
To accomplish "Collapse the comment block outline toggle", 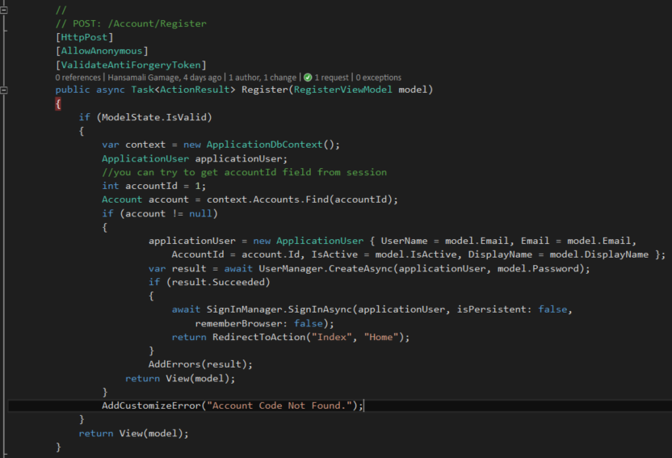I will [4, 10].
